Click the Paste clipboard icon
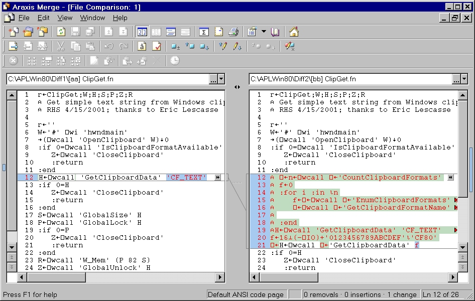 coord(90,46)
